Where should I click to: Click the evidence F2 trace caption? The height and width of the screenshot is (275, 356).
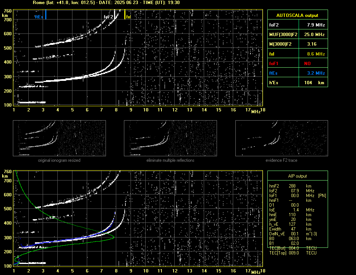pyautogui.click(x=282, y=160)
